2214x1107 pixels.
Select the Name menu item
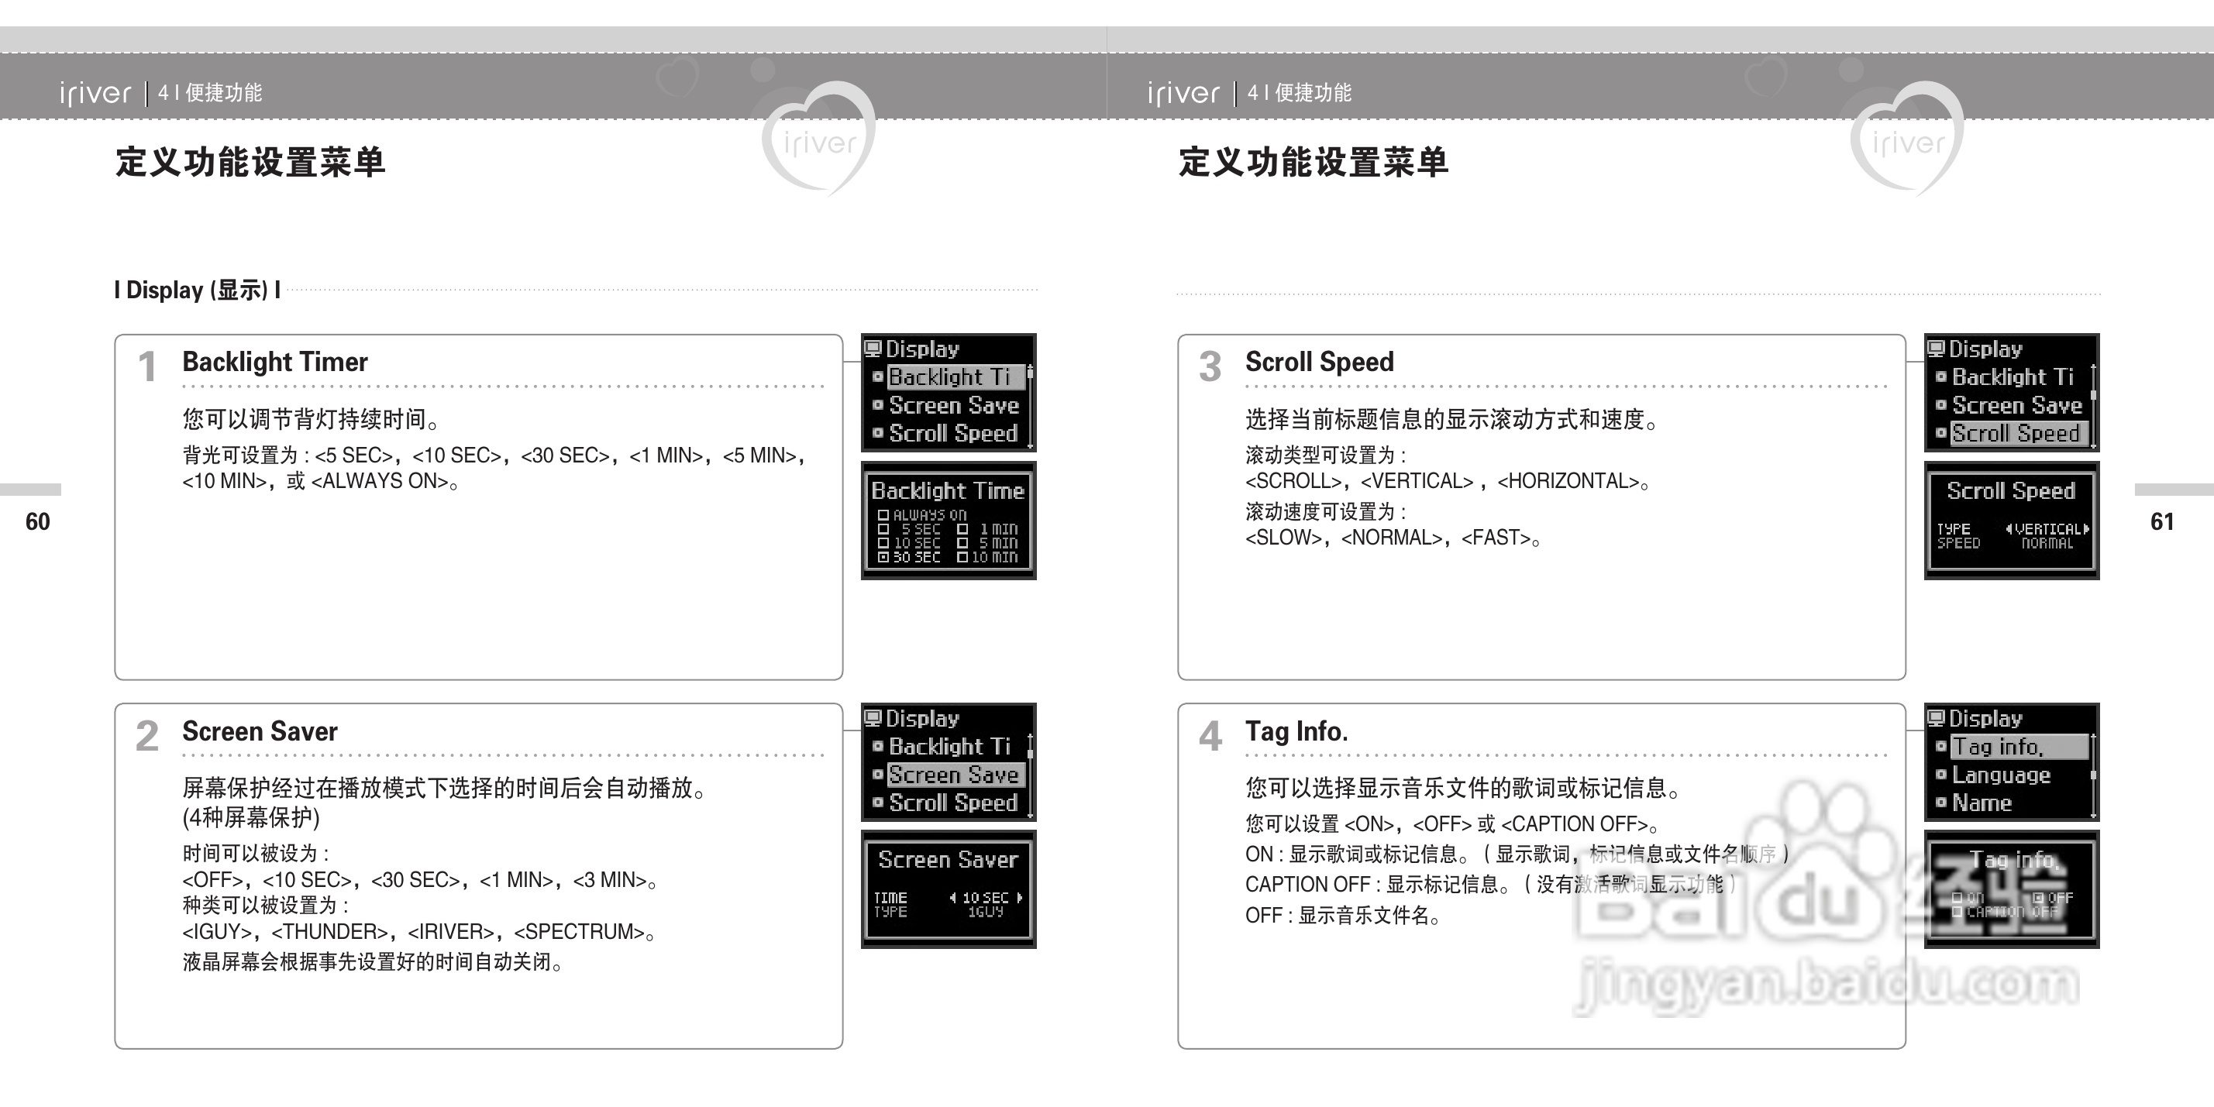point(1982,803)
